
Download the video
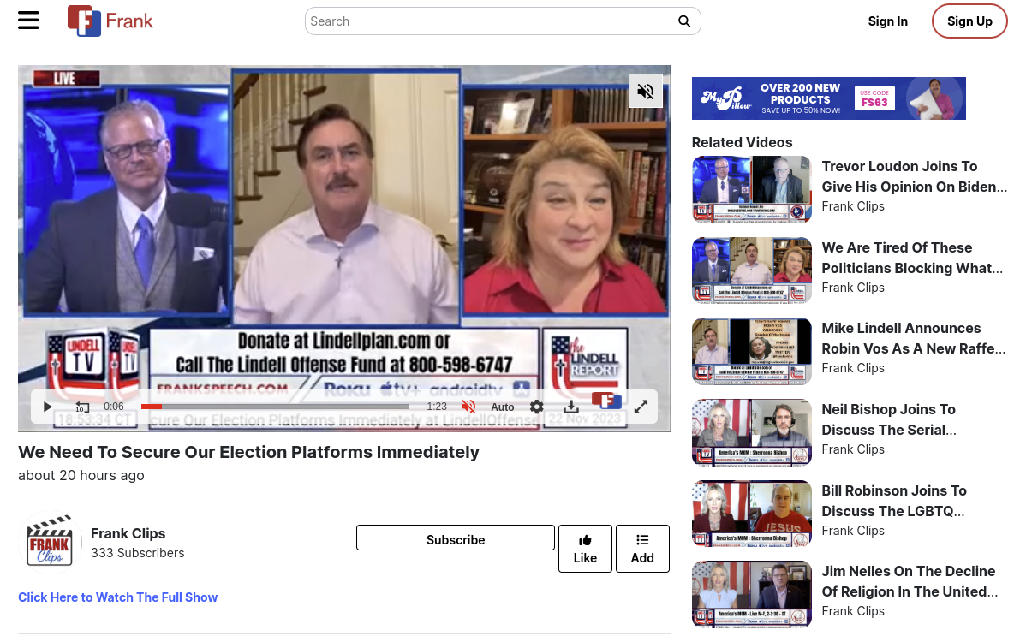[x=570, y=407]
